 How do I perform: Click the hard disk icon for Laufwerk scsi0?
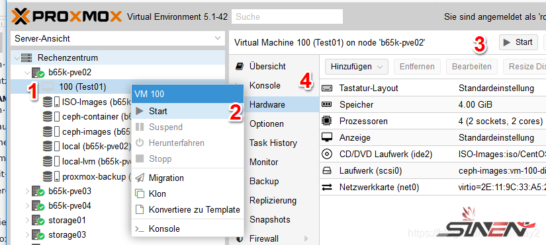[327, 170]
